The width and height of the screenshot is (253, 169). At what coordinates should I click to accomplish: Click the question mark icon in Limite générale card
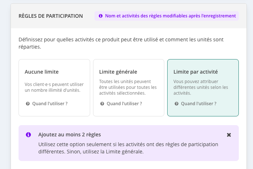[x=102, y=104]
